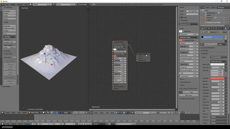
Task: Open Subsurface Radius dropdown in node panel
Action: coord(189,37)
